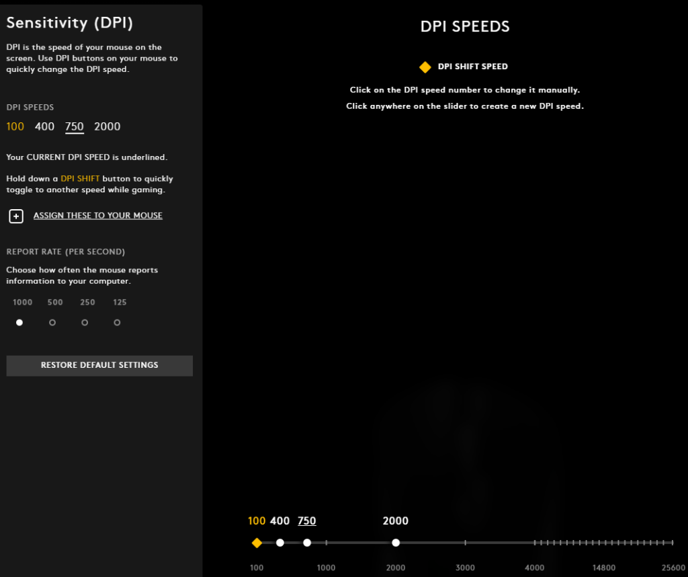Click the Restore Default Settings button
The width and height of the screenshot is (688, 577).
[99, 365]
